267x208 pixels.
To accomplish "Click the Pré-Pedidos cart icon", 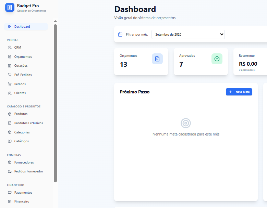I will (10, 75).
